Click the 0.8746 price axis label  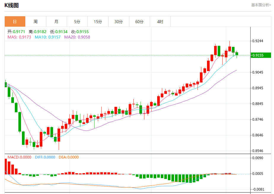pyautogui.click(x=258, y=119)
